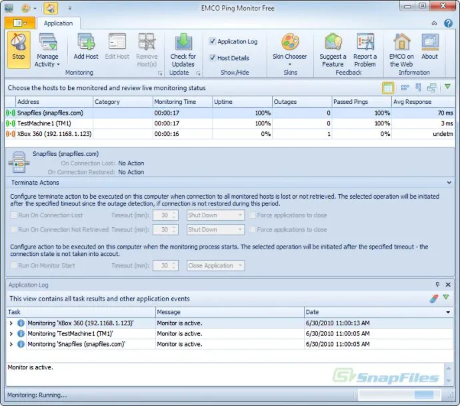The image size is (460, 406).
Task: Click the info icon on the XBox log row
Action: pyautogui.click(x=21, y=323)
